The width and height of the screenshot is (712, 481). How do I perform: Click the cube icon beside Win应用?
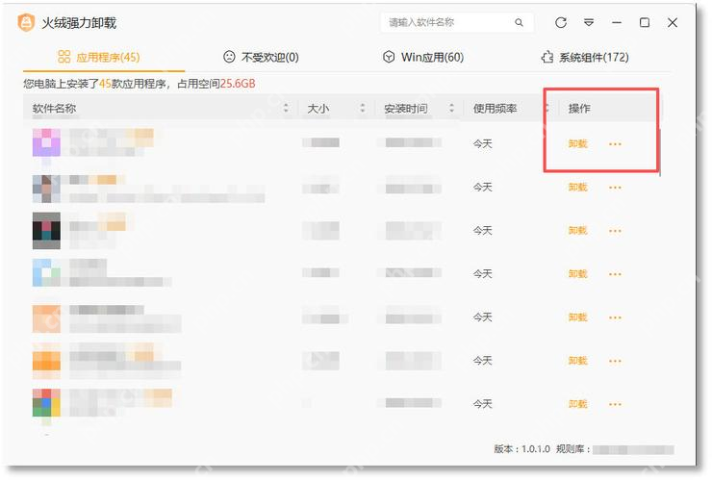(x=389, y=57)
